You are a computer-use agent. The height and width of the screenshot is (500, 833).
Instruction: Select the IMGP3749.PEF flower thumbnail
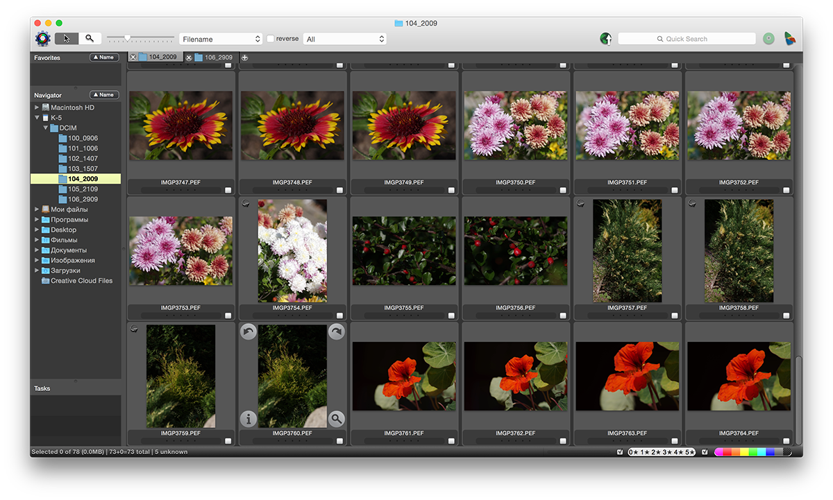tap(404, 126)
